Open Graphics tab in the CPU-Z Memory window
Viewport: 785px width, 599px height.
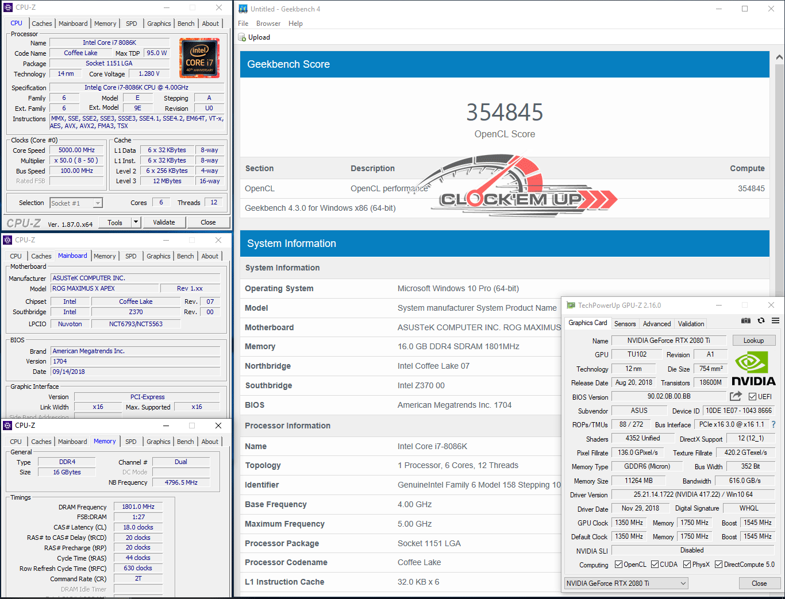click(x=159, y=442)
